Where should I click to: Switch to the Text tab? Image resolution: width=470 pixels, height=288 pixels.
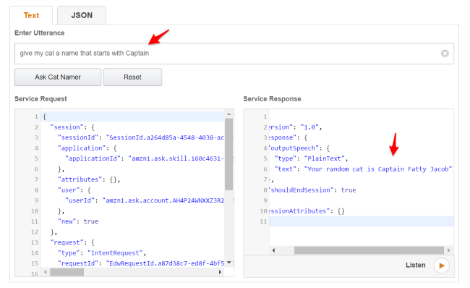31,15
